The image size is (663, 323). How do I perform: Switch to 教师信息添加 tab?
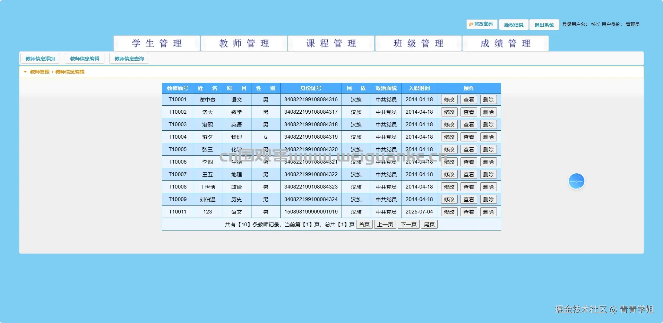[x=40, y=59]
